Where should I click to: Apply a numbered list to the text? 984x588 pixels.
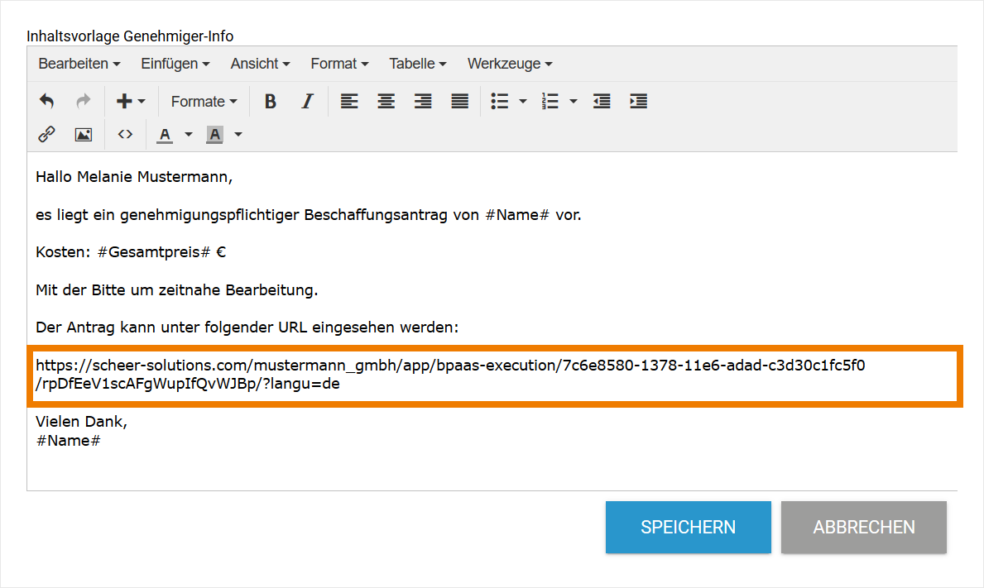point(549,101)
